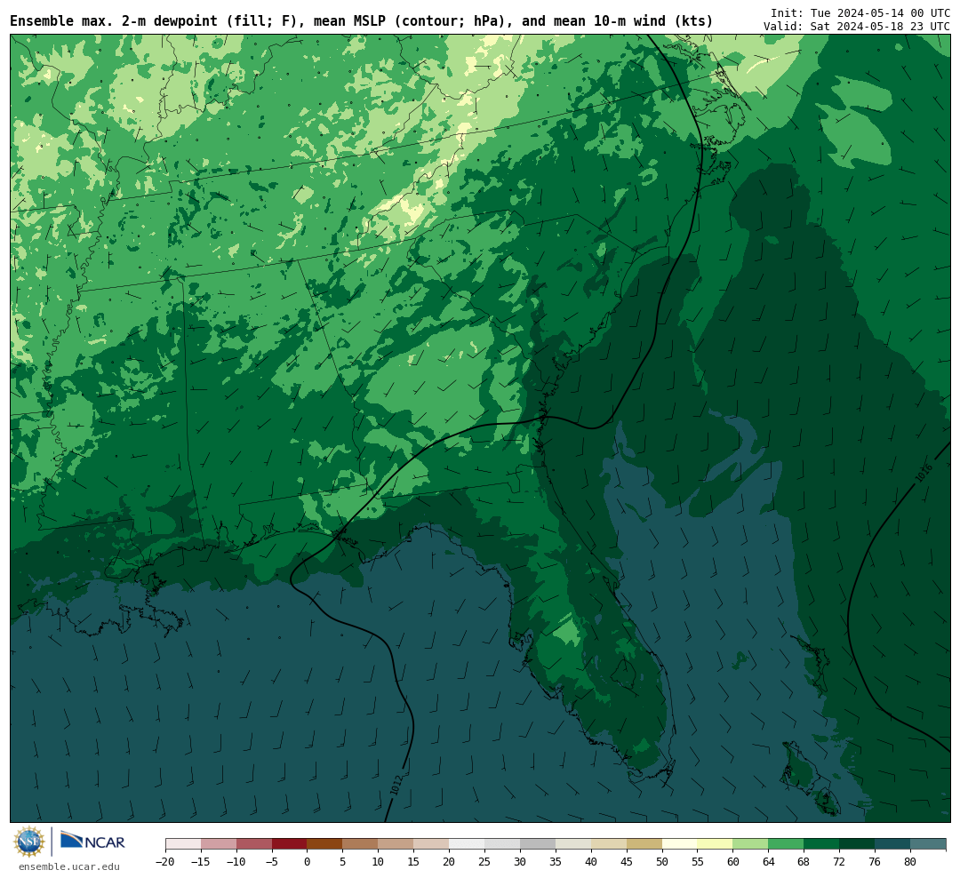Click the 25 to 30 gray swatch
960x878 pixels.
coord(502,844)
